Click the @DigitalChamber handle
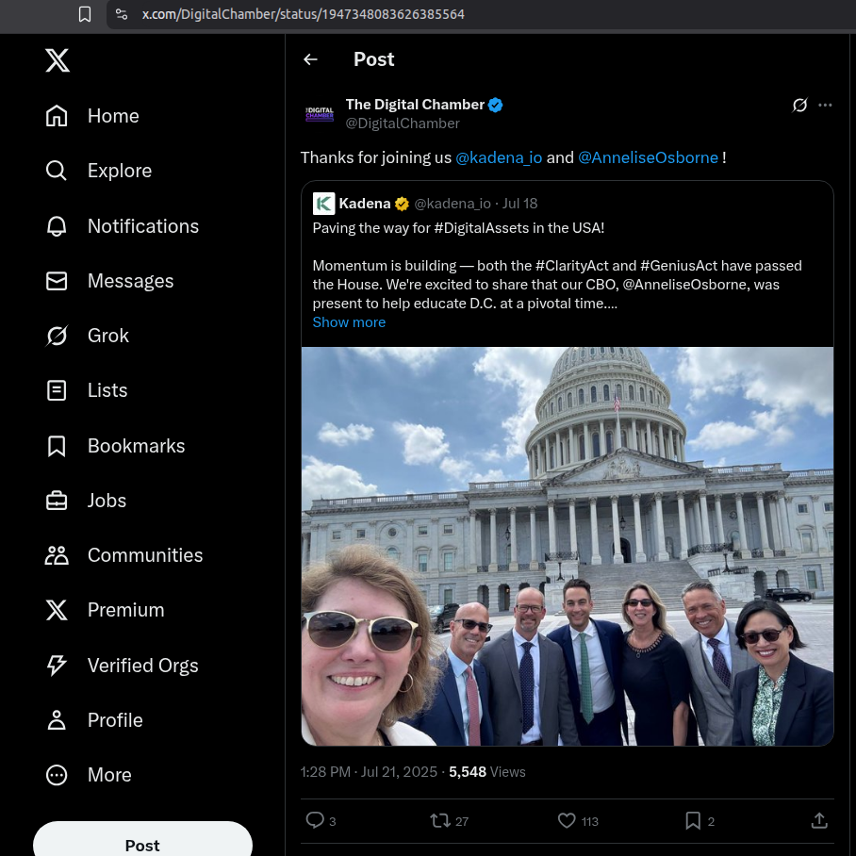Image resolution: width=856 pixels, height=856 pixels. (x=403, y=123)
